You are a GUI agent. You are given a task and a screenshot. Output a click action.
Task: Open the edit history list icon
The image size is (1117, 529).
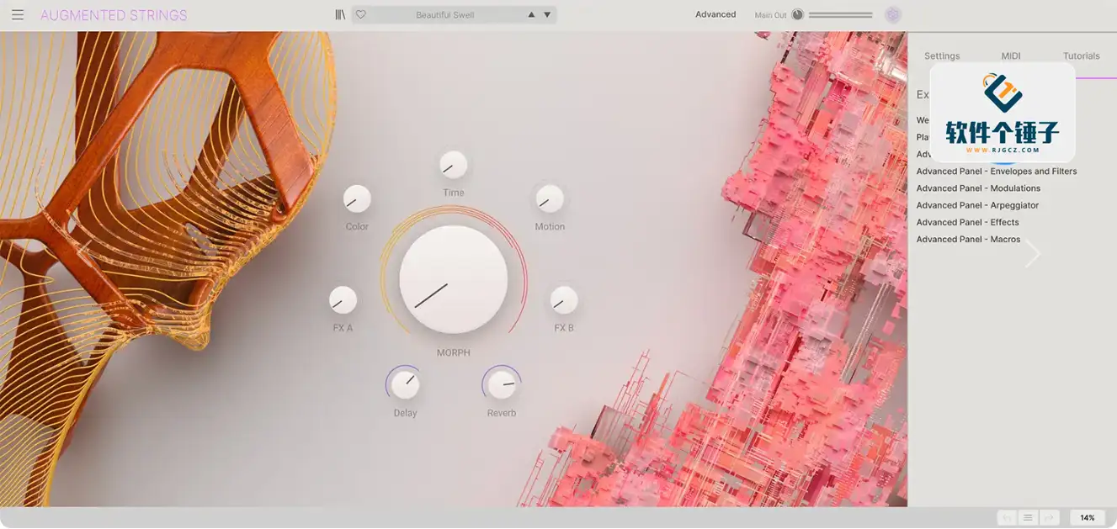1028,517
